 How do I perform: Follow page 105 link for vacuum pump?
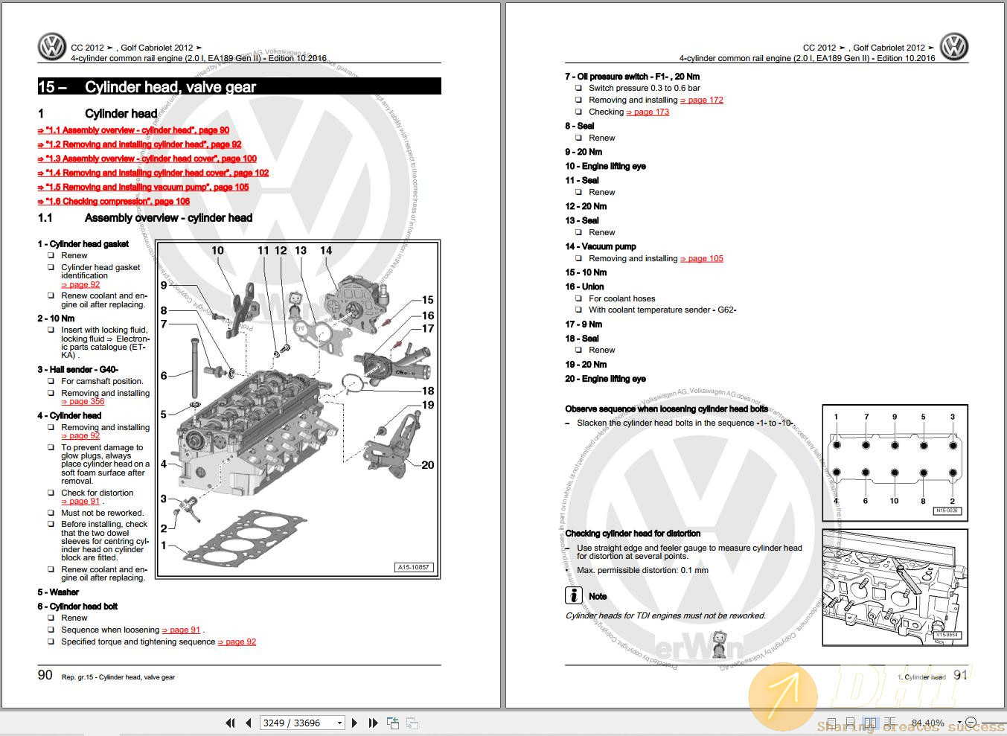point(702,258)
